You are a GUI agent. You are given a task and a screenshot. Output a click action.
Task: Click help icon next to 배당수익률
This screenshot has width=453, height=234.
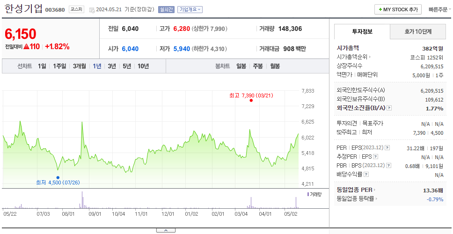tap(366, 175)
